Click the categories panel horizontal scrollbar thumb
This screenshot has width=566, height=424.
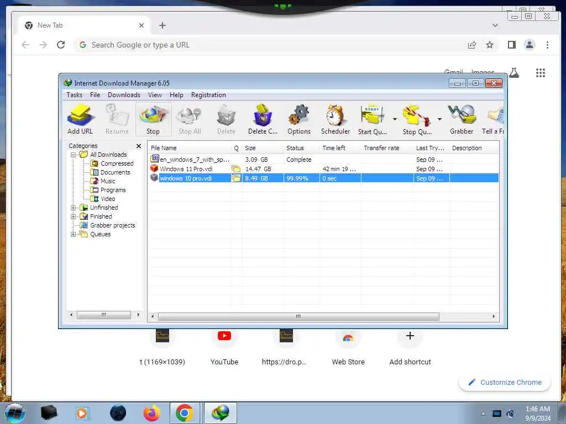coord(103,315)
